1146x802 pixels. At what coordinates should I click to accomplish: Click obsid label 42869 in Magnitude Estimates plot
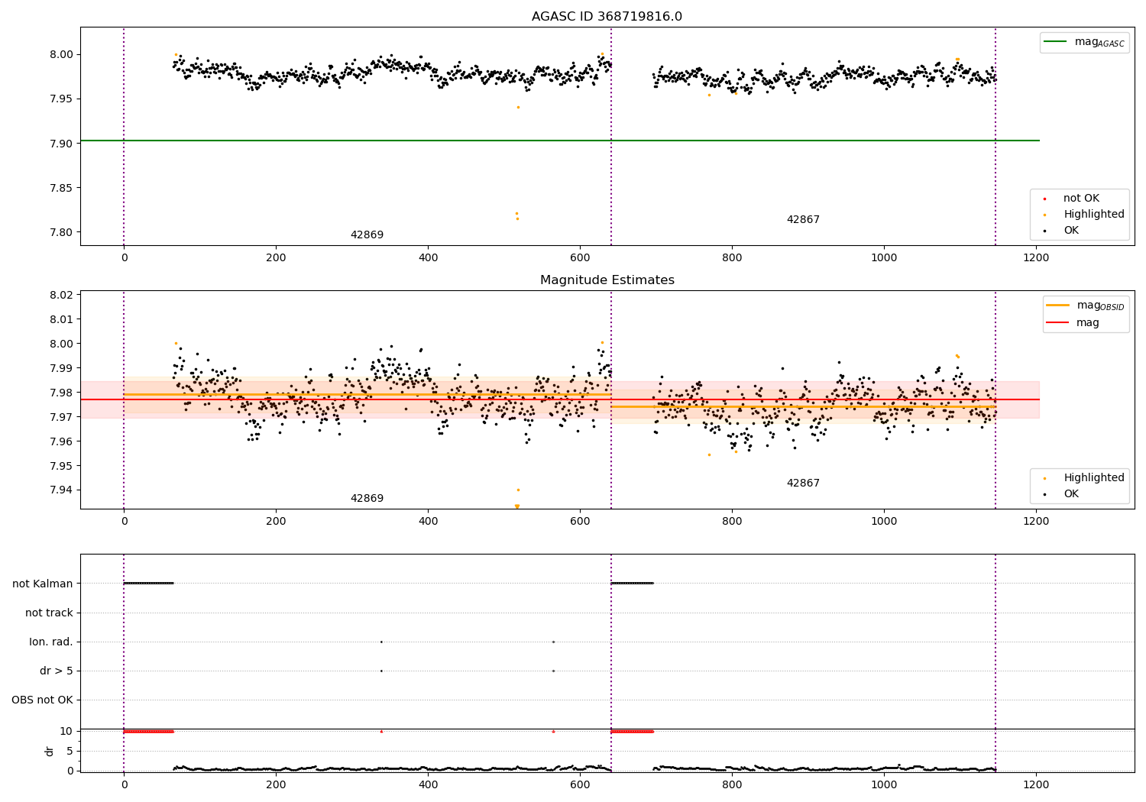pos(367,499)
